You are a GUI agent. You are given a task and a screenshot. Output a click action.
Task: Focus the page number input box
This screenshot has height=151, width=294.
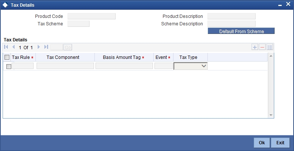tap(57, 47)
